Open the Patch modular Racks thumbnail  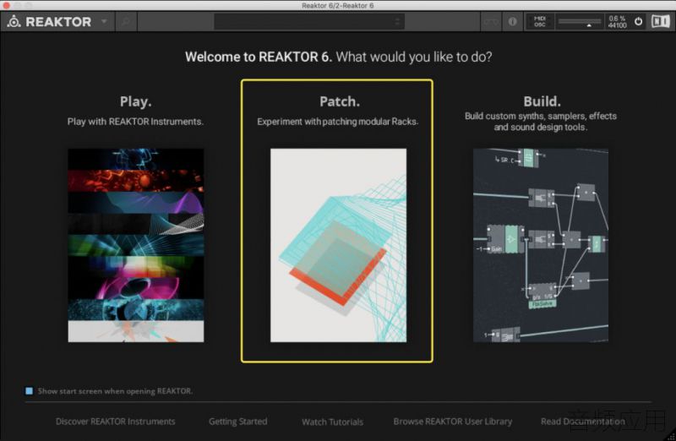[338, 245]
